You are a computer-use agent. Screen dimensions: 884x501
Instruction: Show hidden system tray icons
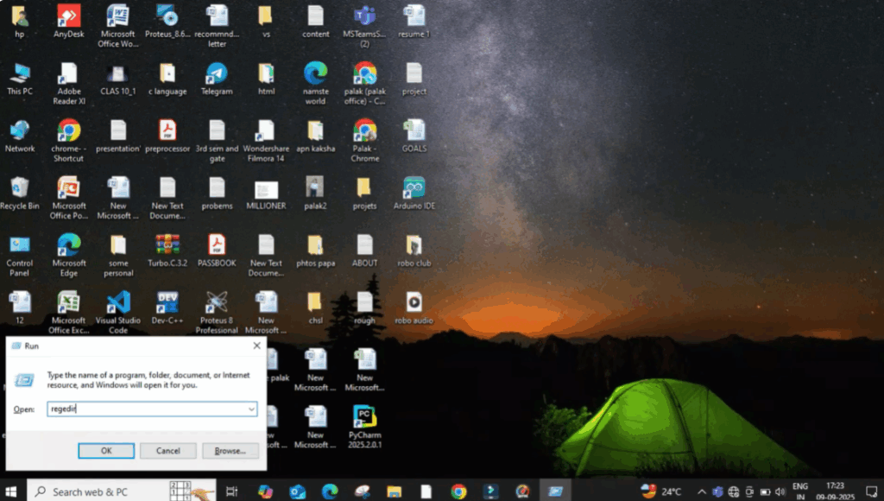(x=700, y=491)
